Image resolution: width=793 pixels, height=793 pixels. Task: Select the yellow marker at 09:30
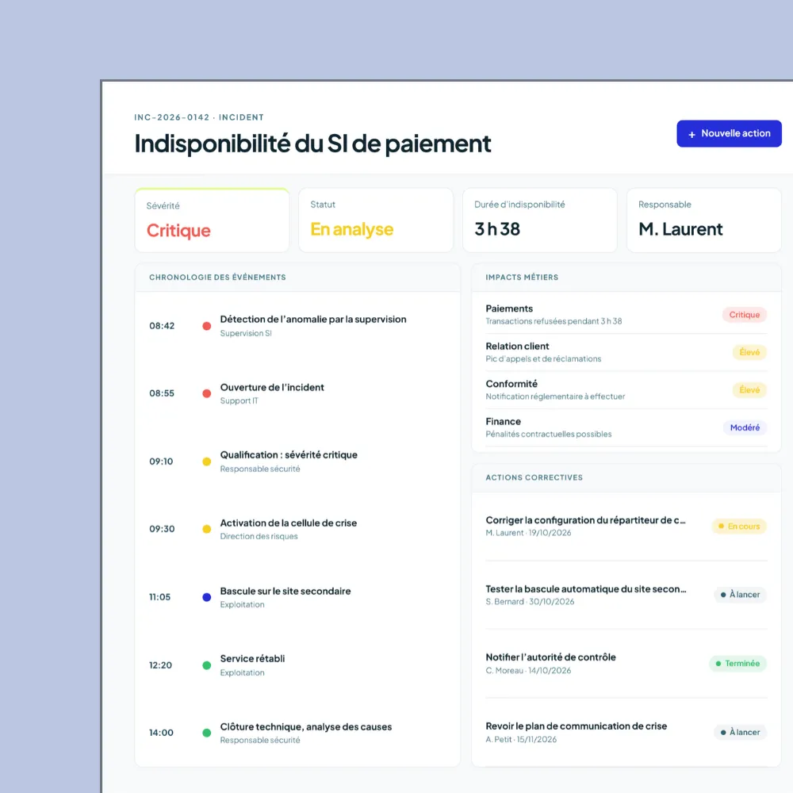pos(207,529)
